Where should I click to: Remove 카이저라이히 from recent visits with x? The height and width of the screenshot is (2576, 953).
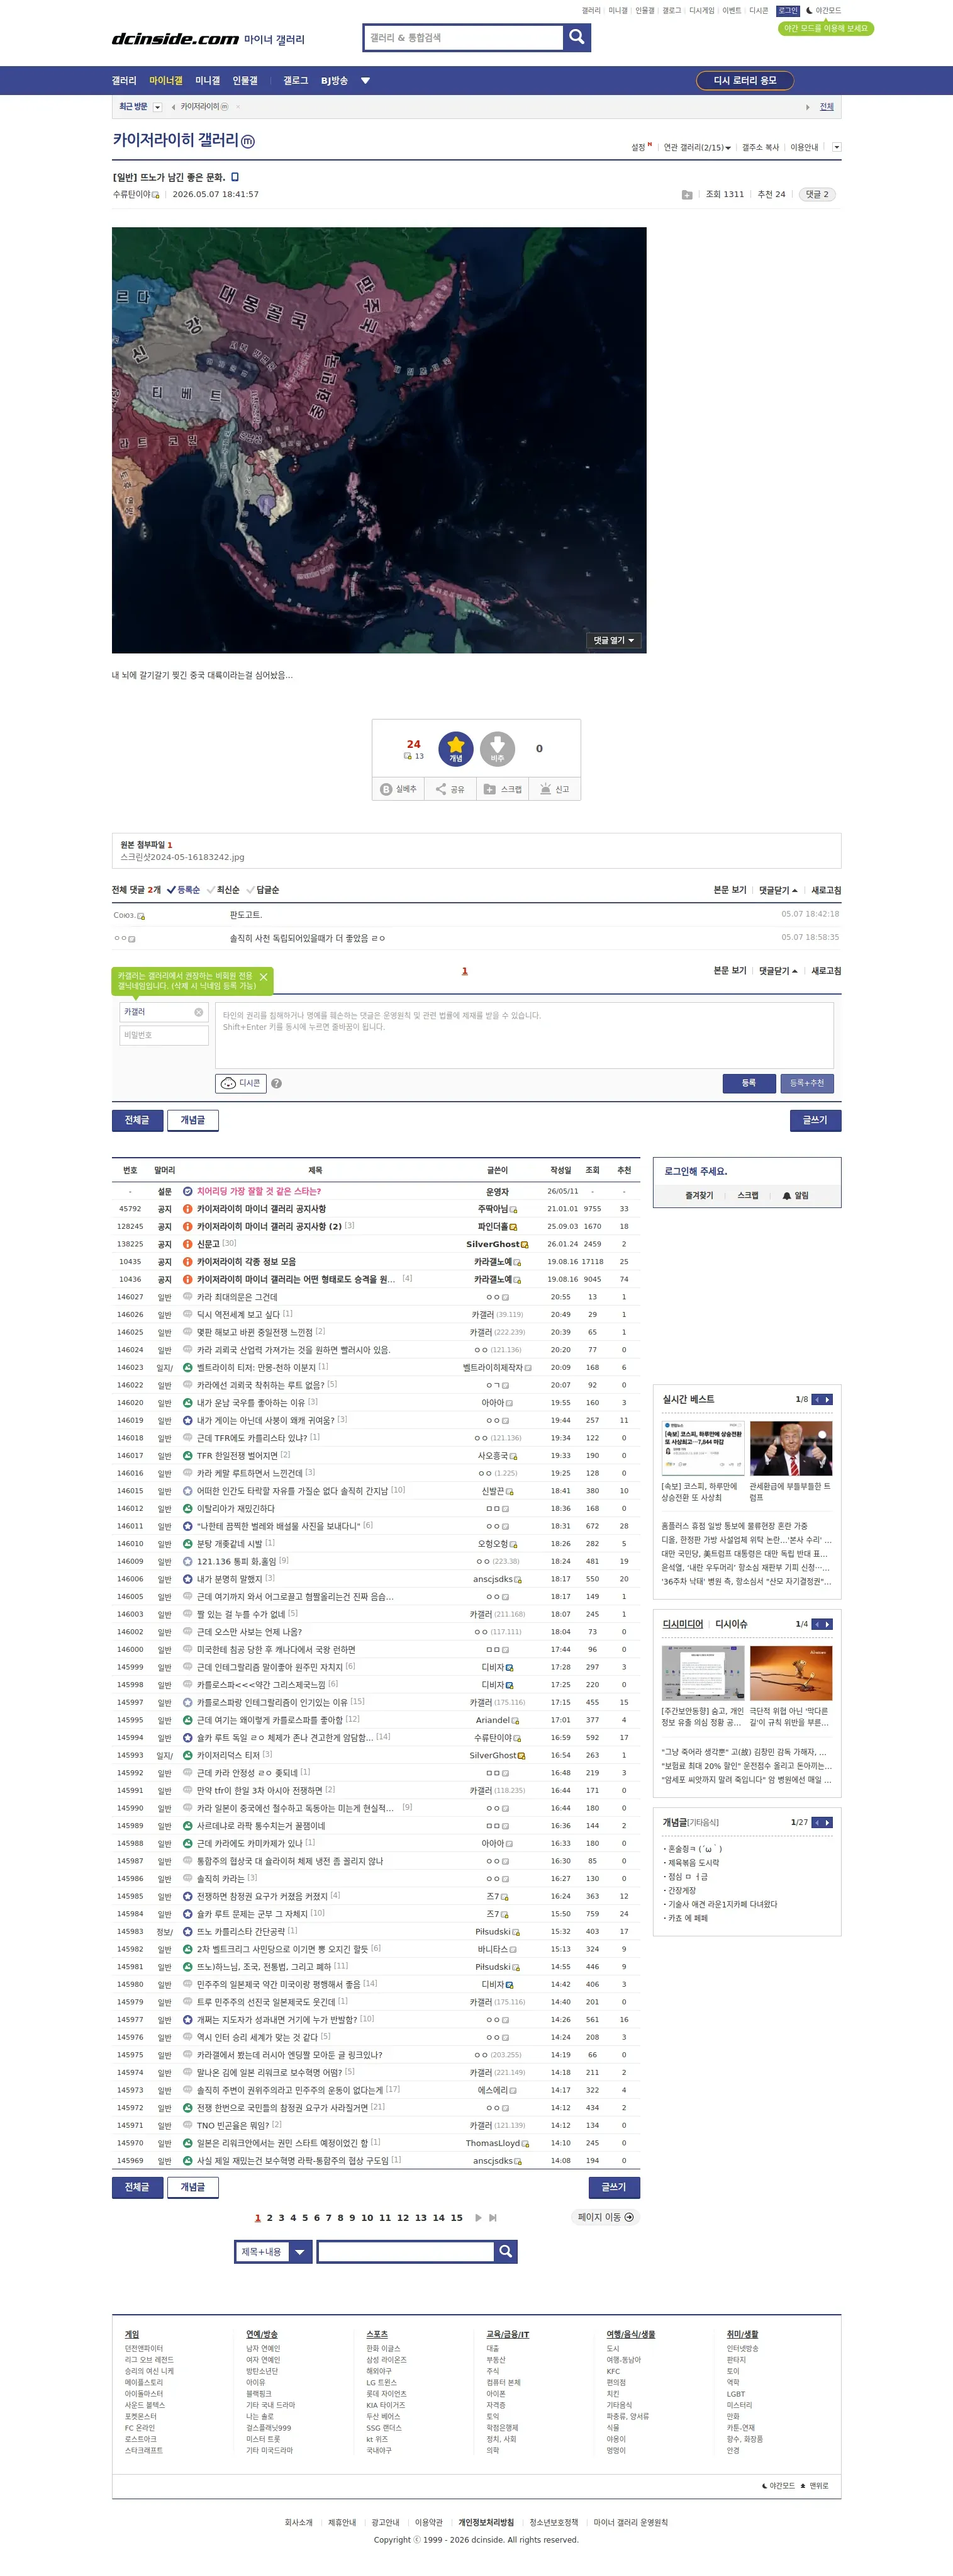coord(238,107)
